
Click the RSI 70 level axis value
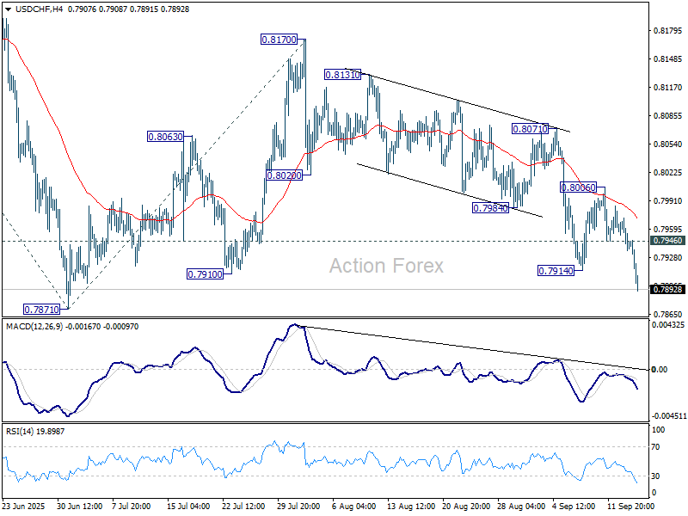pyautogui.click(x=657, y=447)
